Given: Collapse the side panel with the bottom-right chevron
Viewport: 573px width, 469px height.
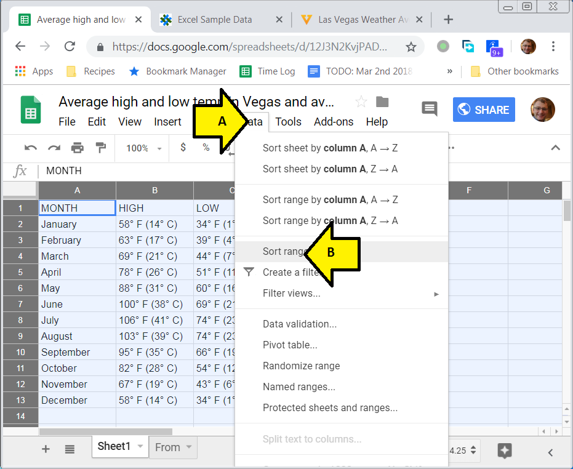Looking at the screenshot, I should pyautogui.click(x=550, y=452).
